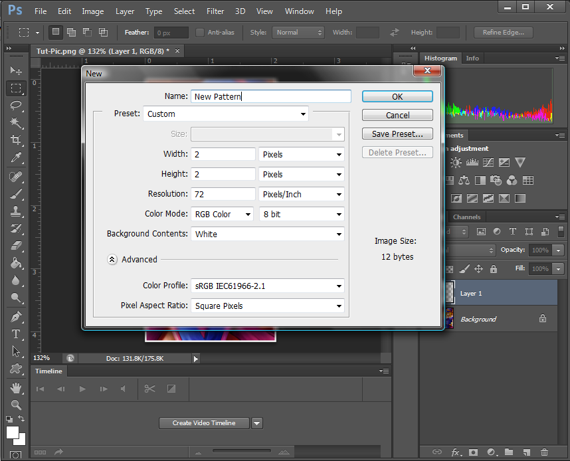The height and width of the screenshot is (461, 570).
Task: Click the Delete layer trash icon
Action: point(544,452)
